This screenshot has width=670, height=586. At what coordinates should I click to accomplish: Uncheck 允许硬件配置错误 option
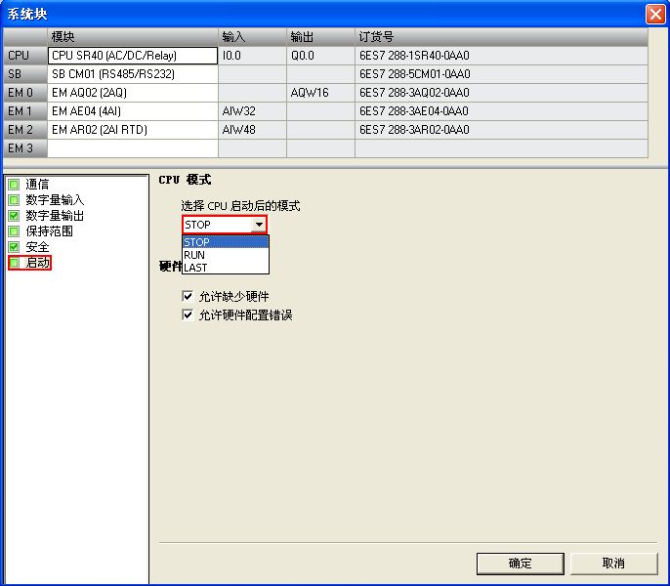pos(188,315)
